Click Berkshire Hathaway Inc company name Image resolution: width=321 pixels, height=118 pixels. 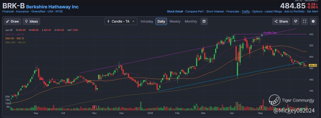52,7
